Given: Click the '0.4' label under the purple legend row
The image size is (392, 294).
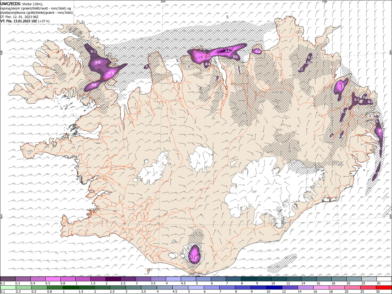Looking at the screenshot, I should pos(33,283).
